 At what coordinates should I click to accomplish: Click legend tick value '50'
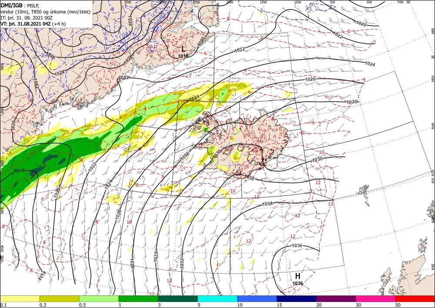point(398,305)
